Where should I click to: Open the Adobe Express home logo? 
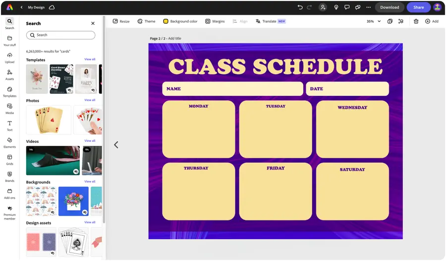[x=10, y=7]
